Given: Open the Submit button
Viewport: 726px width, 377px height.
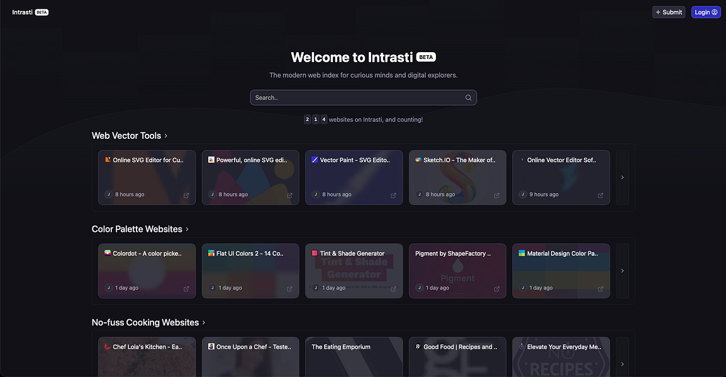Looking at the screenshot, I should pyautogui.click(x=669, y=12).
